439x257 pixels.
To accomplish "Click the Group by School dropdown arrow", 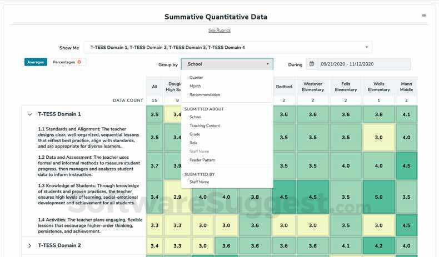I will [x=268, y=64].
